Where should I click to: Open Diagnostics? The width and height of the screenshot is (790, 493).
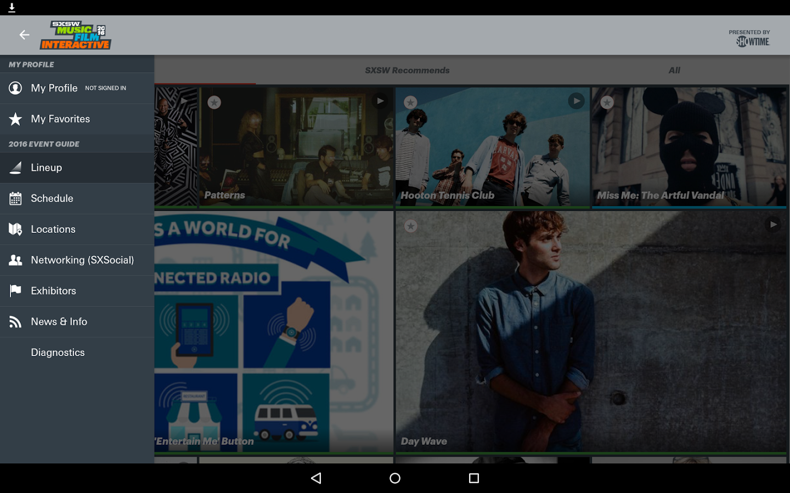click(x=77, y=352)
